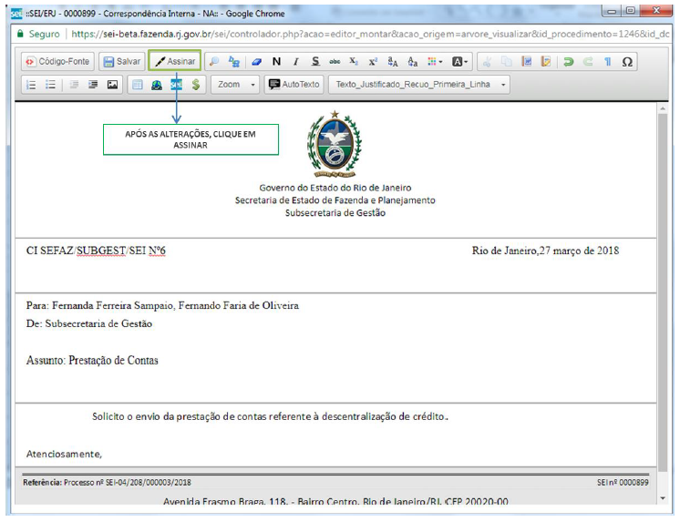Open the text color dropdown

pos(461,61)
